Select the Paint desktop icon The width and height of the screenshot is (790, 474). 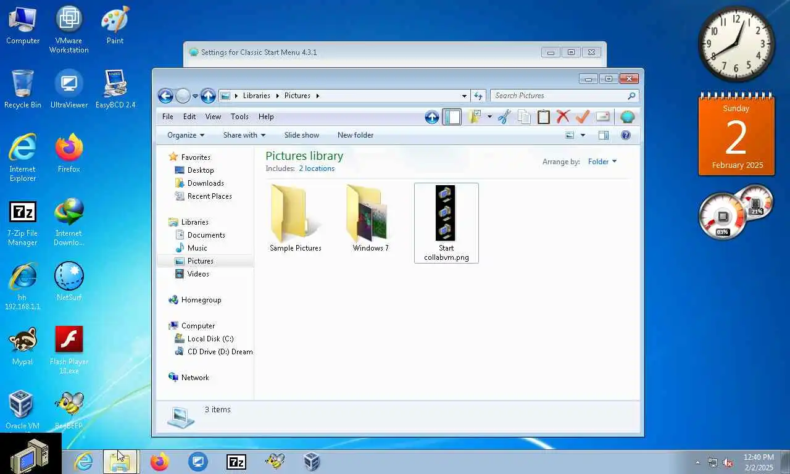click(115, 26)
